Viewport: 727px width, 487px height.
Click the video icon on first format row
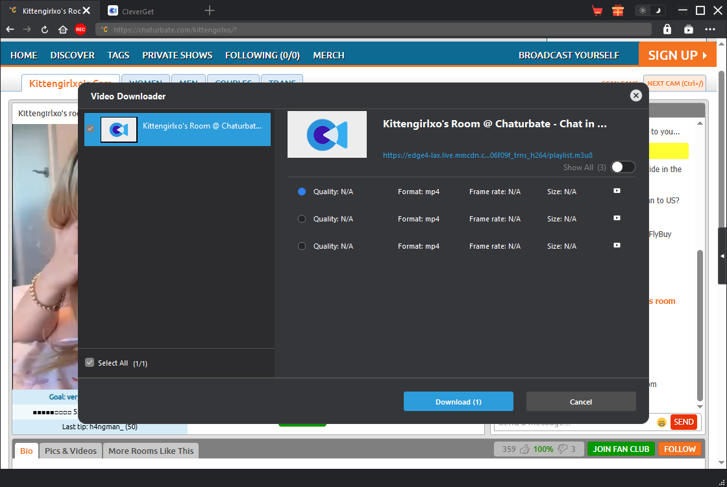pyautogui.click(x=617, y=191)
